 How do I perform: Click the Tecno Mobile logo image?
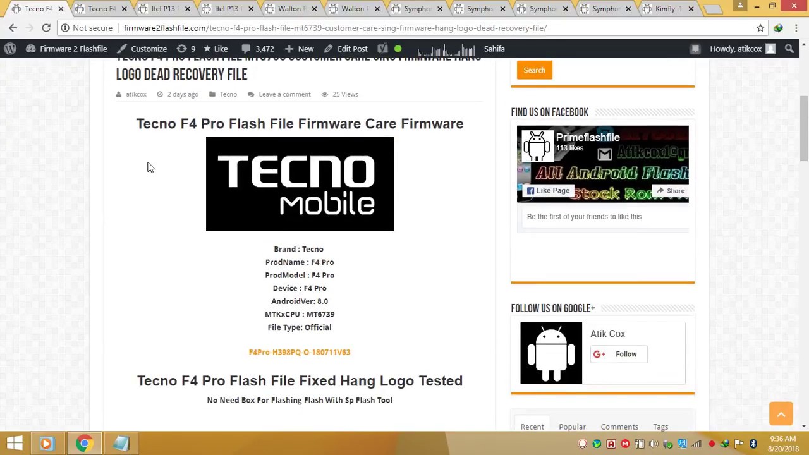300,184
